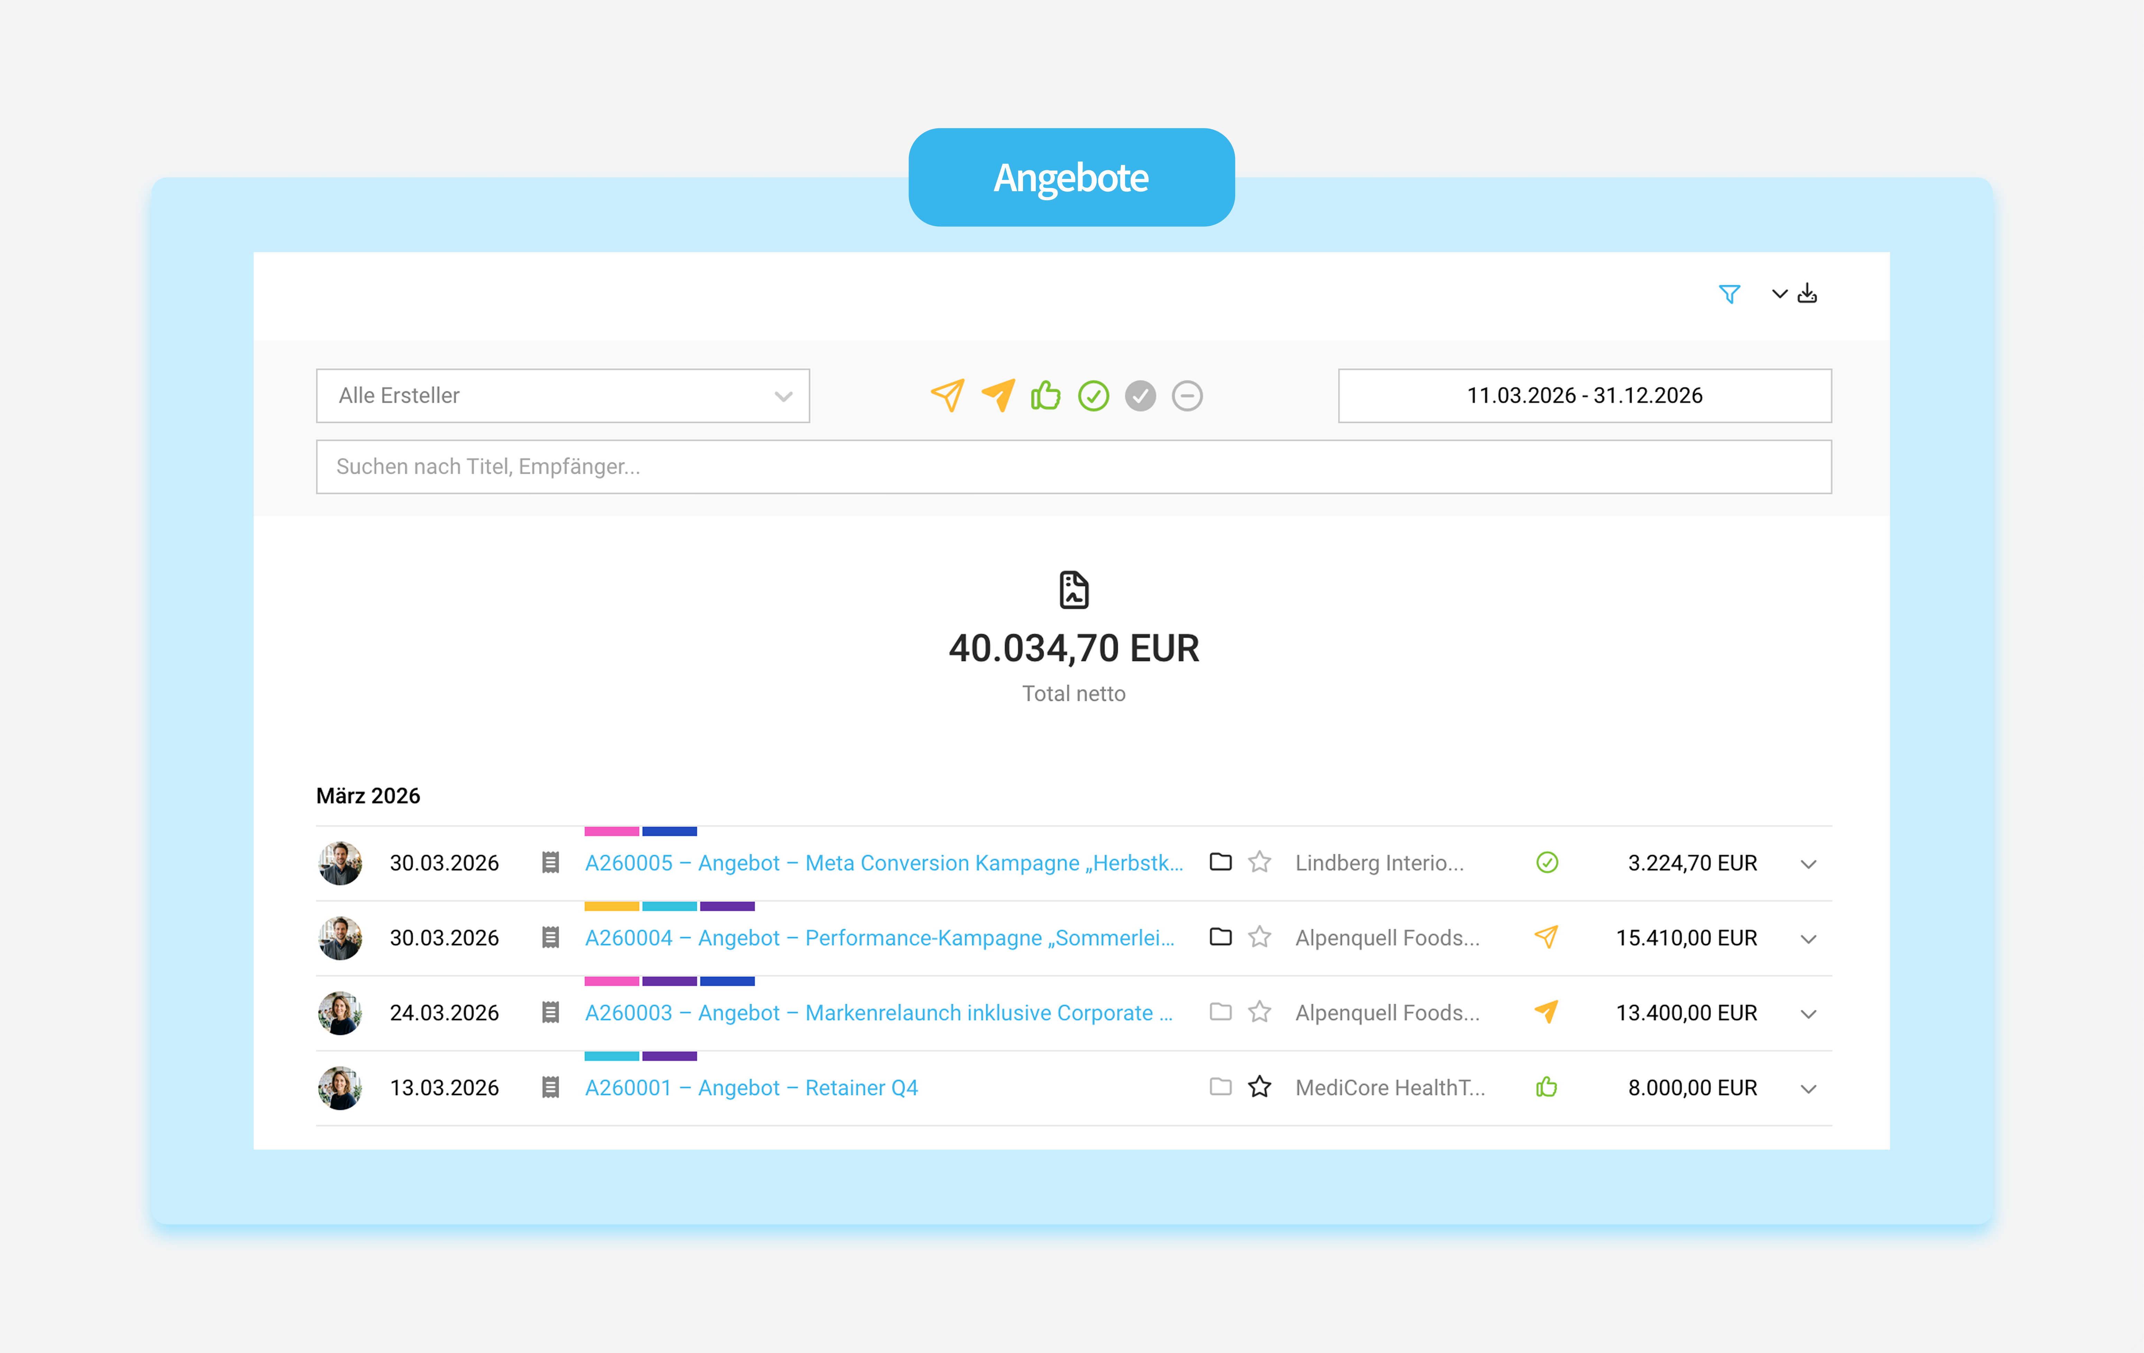The width and height of the screenshot is (2144, 1353).
Task: Toggle the green thumbs-up status filter
Action: 1046,395
